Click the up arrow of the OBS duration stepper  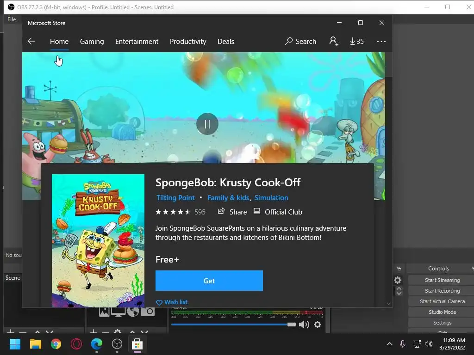[x=399, y=289]
